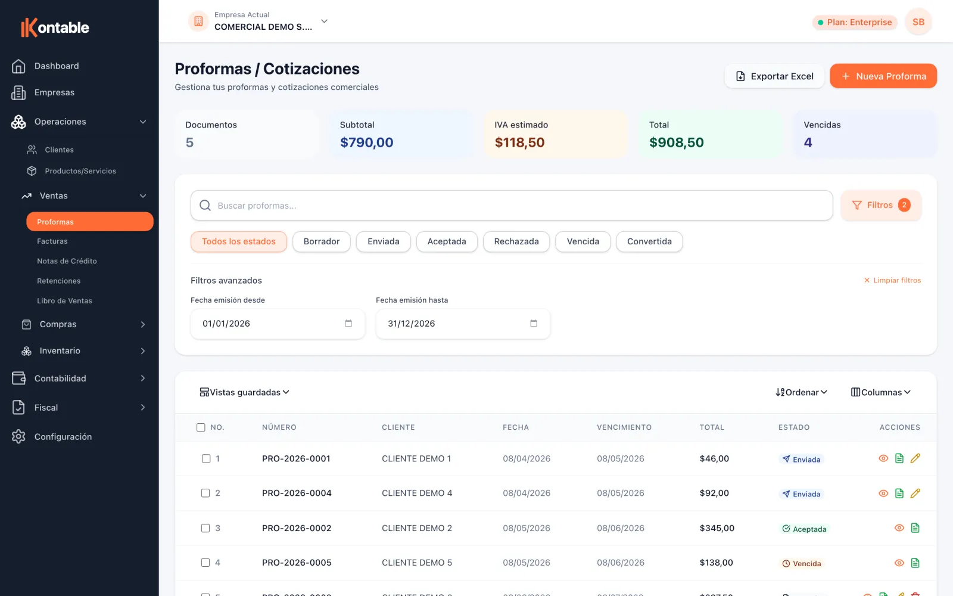Open Retenciones under Ventas
Viewport: 953px width, 596px height.
pyautogui.click(x=58, y=281)
